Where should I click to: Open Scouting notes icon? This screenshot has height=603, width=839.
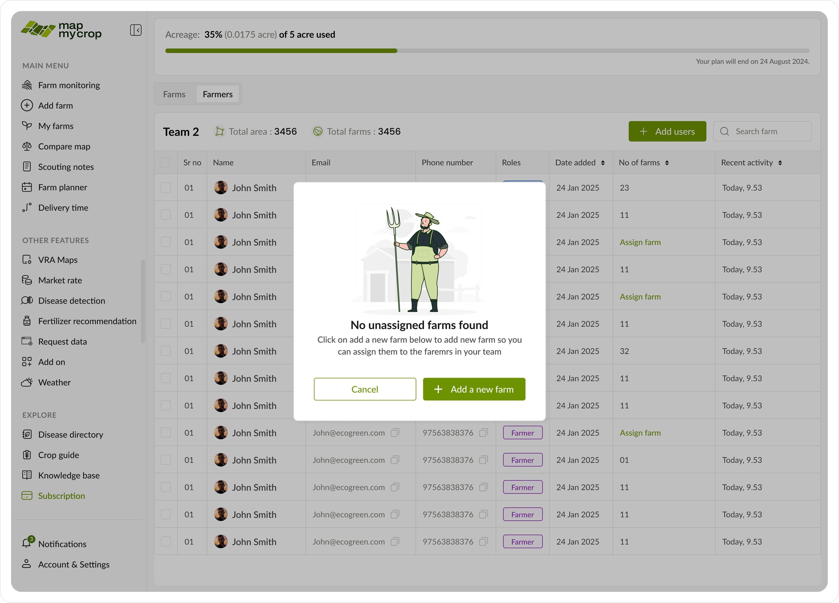27,167
